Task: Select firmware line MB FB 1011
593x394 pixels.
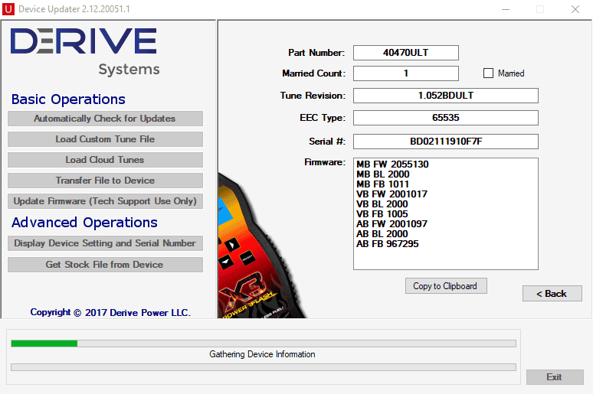Action: pos(383,184)
